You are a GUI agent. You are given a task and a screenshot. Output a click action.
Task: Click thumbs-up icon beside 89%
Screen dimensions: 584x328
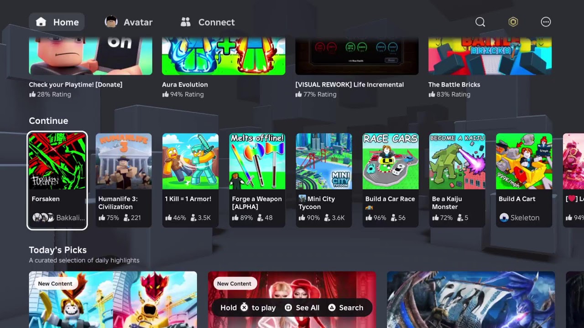click(235, 218)
